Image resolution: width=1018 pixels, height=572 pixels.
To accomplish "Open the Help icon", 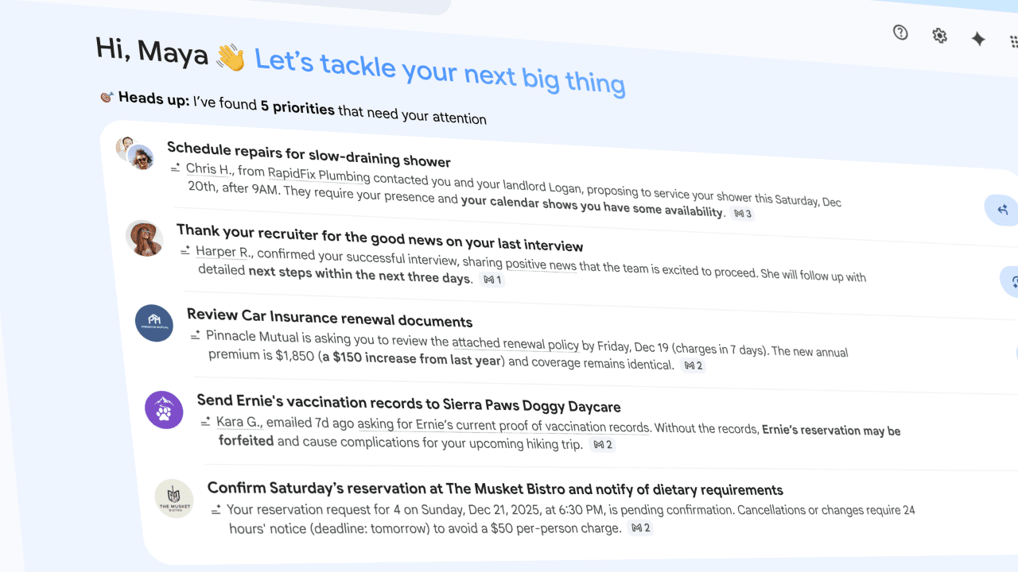I will point(899,33).
